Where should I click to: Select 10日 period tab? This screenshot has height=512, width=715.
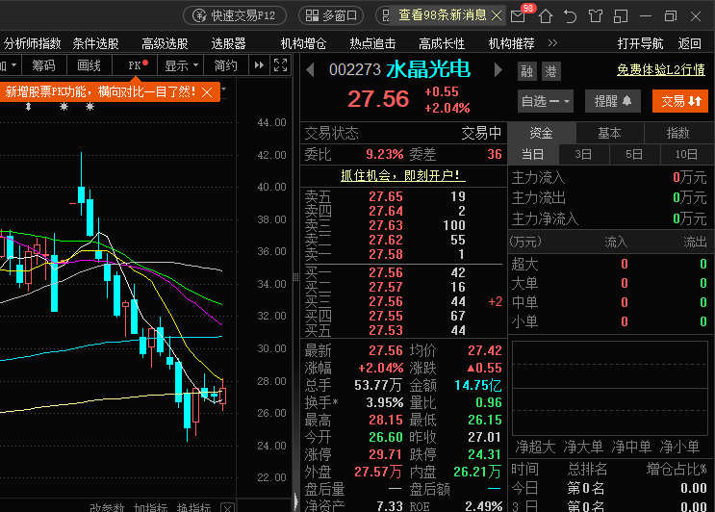coord(686,155)
